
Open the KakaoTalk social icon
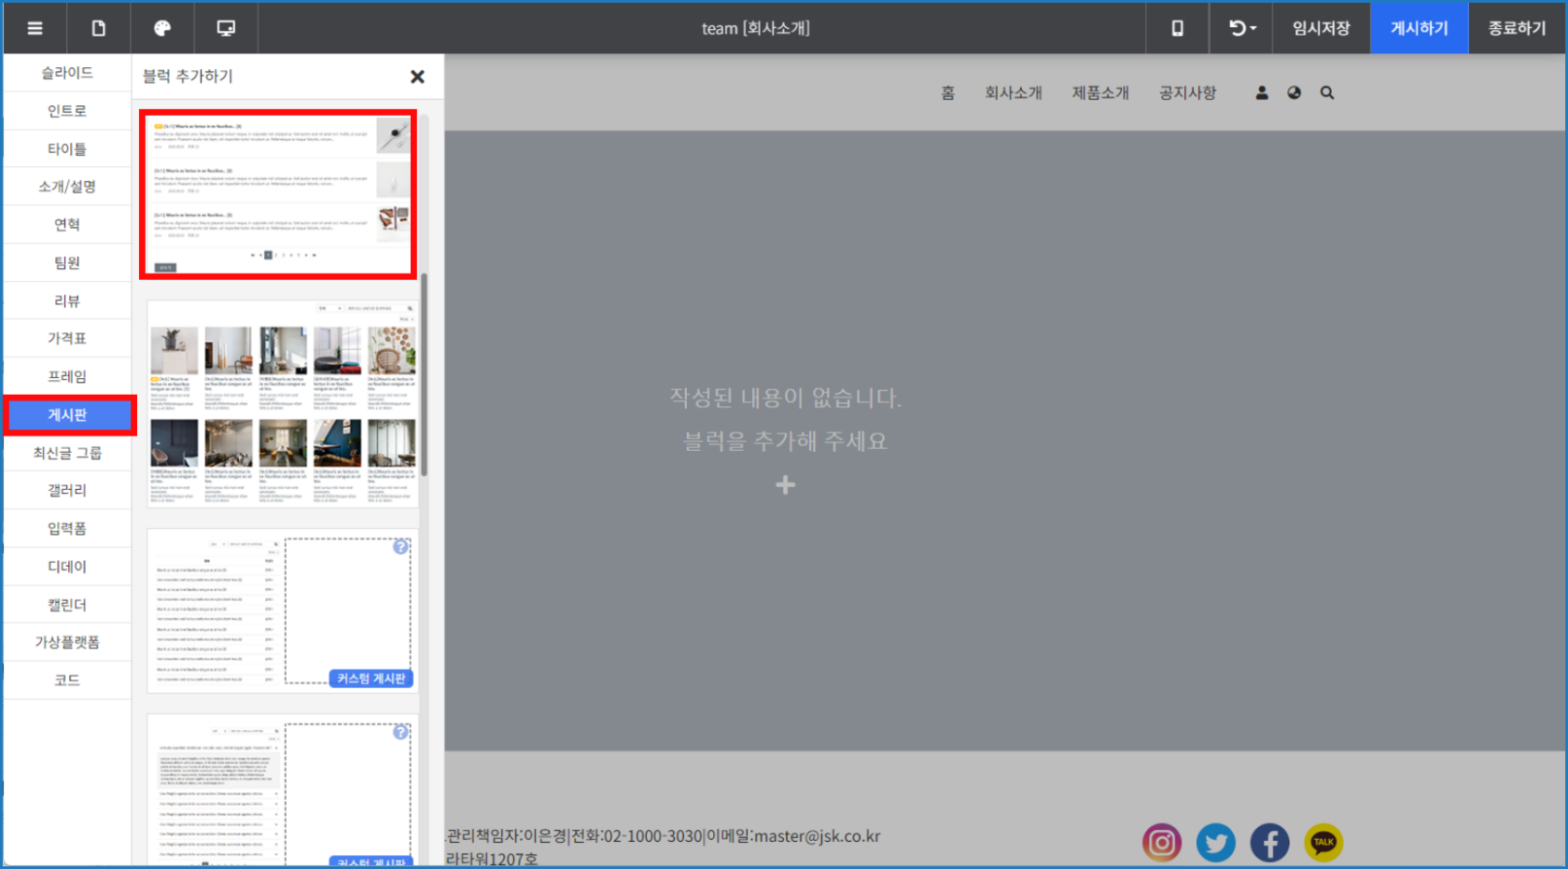(1323, 843)
